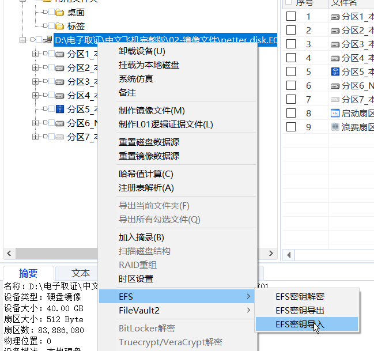Click drive icon in file list row 3
Image resolution: width=374 pixels, height=351 pixels.
pos(335,44)
